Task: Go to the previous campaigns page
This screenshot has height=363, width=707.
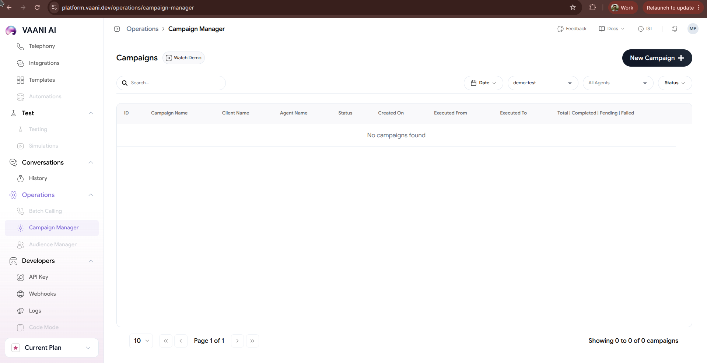Action: 181,341
